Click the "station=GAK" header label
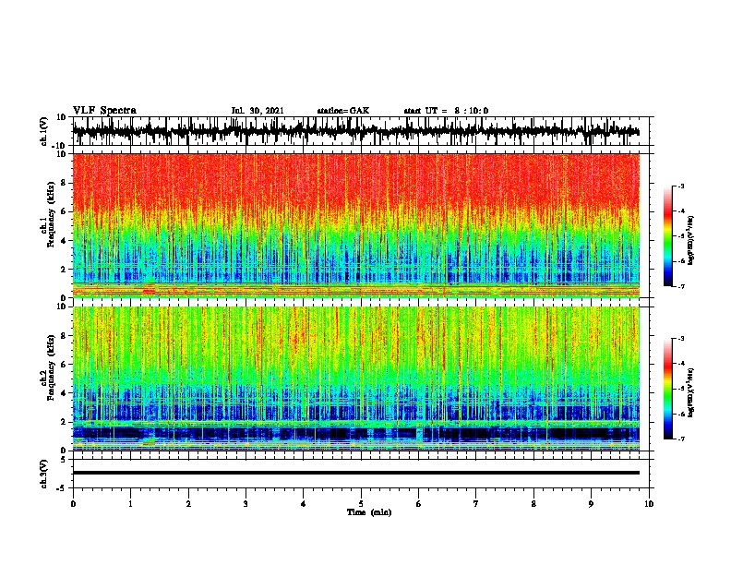 click(x=343, y=111)
